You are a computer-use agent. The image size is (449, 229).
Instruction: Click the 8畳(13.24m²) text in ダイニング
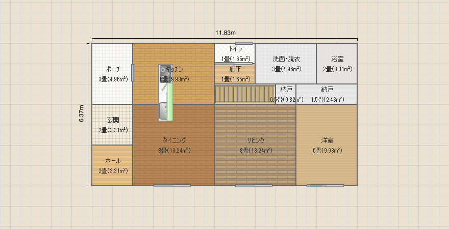pos(174,151)
